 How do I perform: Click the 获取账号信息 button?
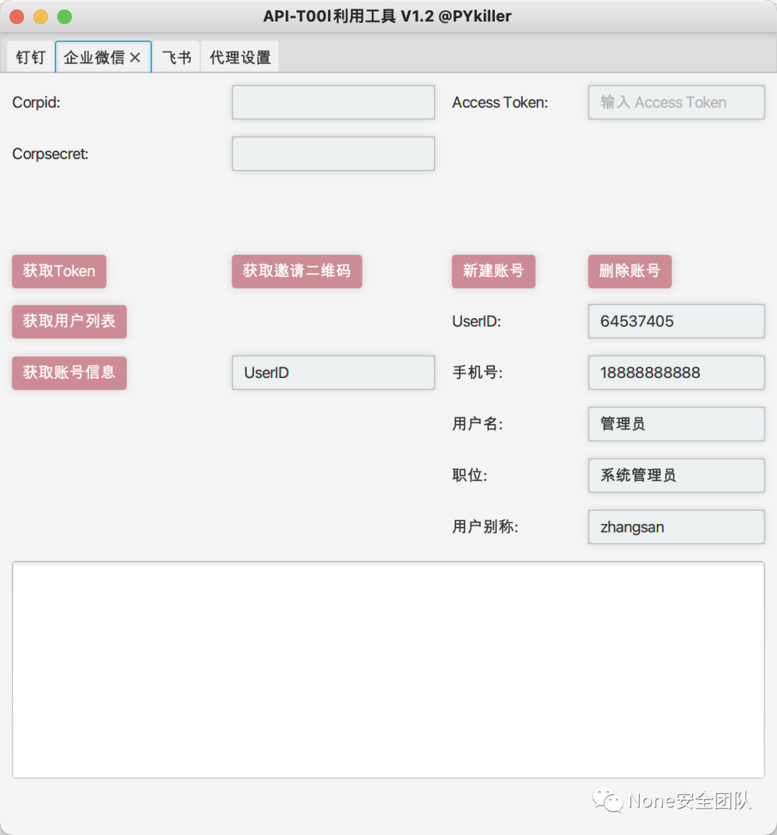(x=69, y=373)
